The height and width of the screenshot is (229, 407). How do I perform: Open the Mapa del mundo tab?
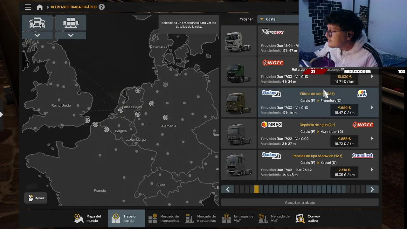[x=88, y=219]
